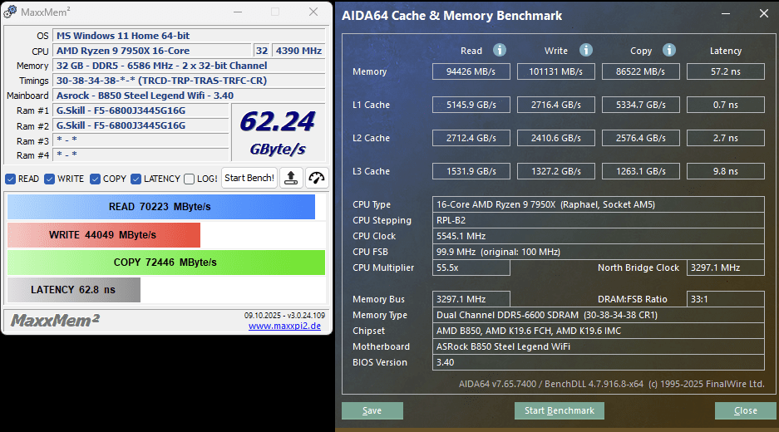Click the Close button in AIDA64
Viewport: 779px width, 432px height.
pos(746,410)
